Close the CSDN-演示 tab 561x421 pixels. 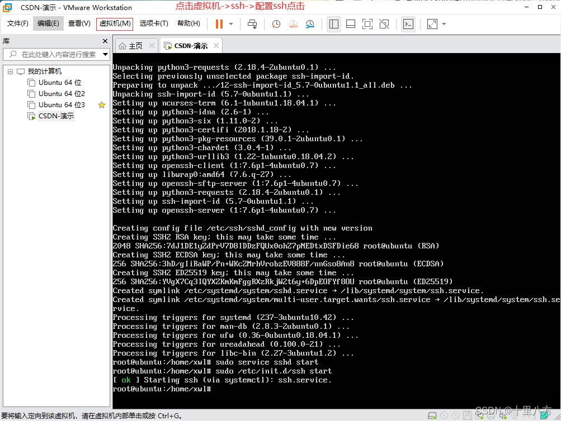216,46
